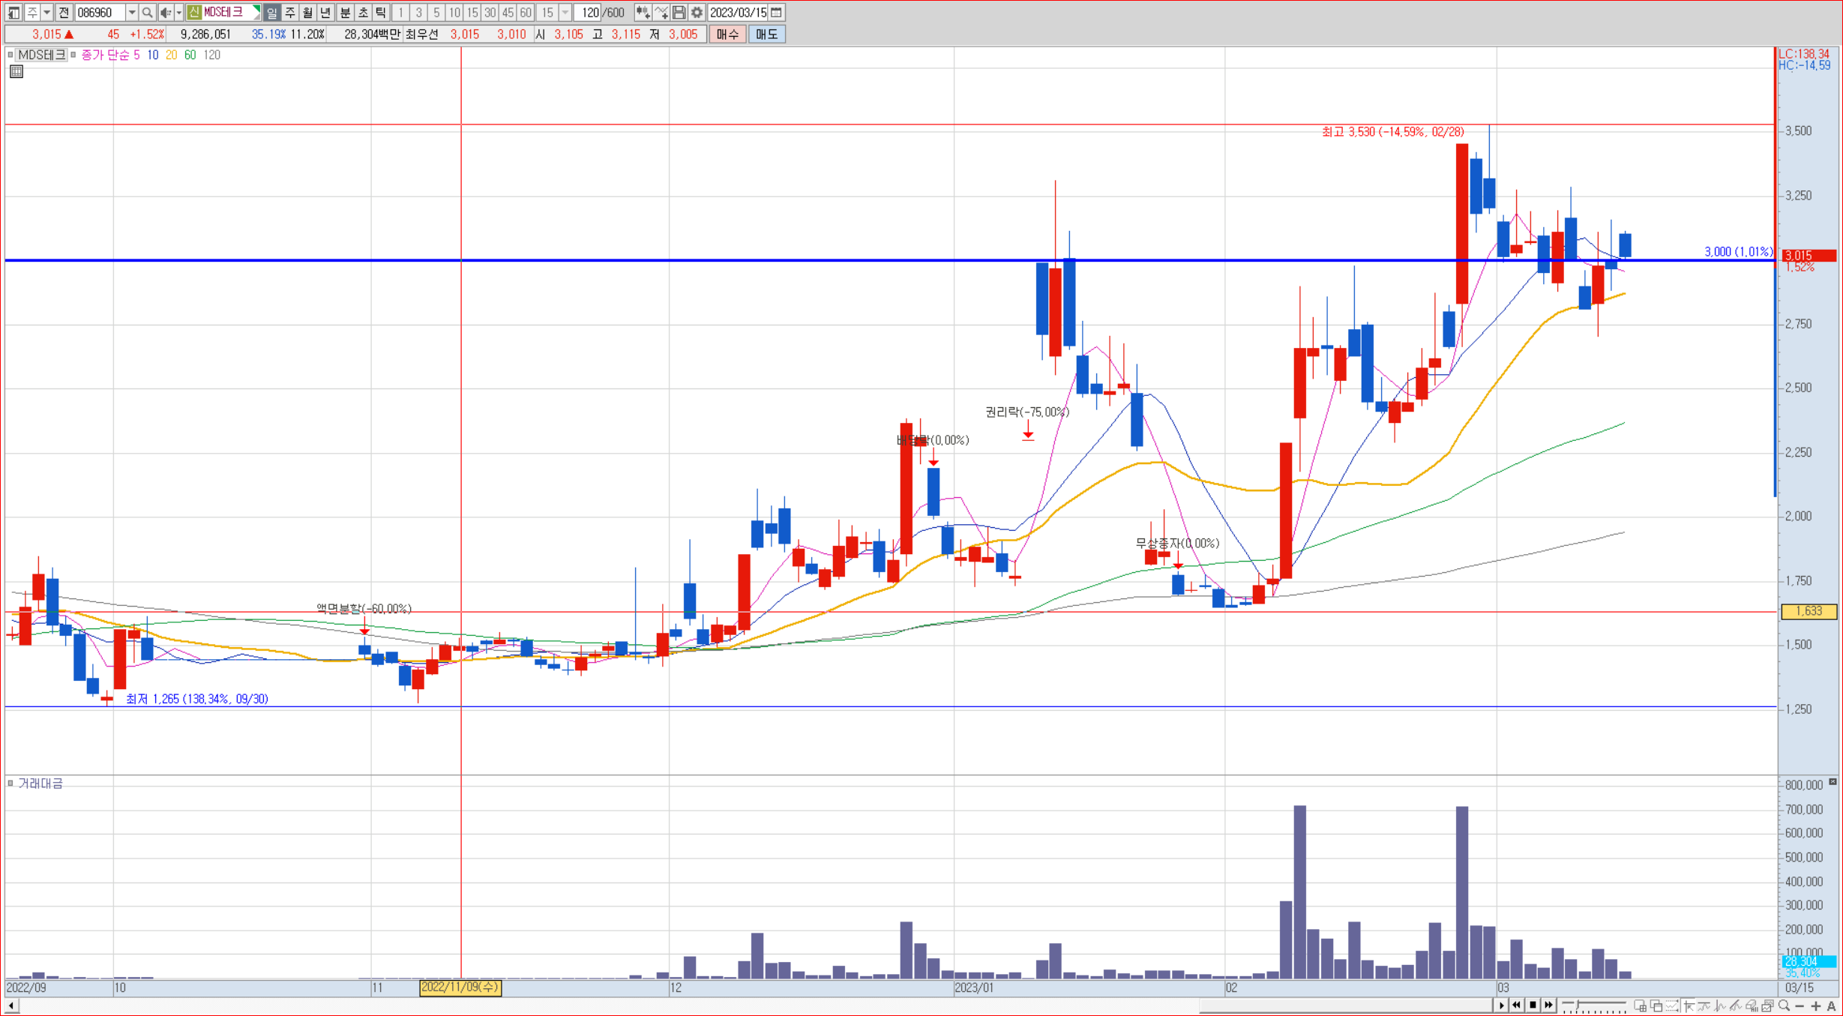Click the stock search magnifier icon
This screenshot has height=1016, width=1843.
pos(148,13)
